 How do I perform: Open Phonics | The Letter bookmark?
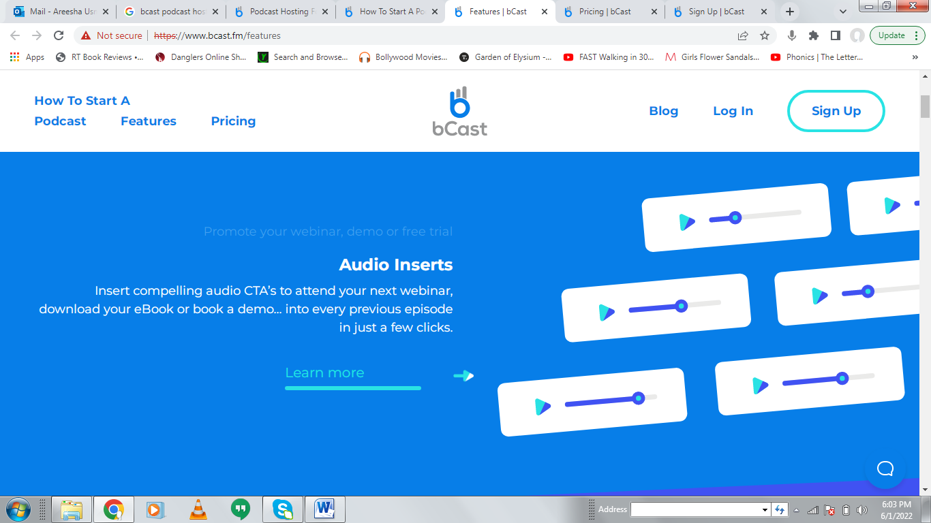click(x=816, y=57)
